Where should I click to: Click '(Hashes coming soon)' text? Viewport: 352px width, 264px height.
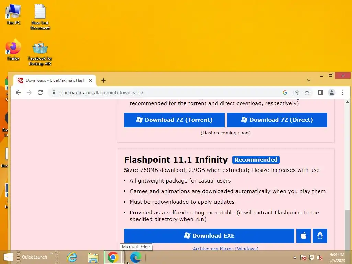(225, 133)
